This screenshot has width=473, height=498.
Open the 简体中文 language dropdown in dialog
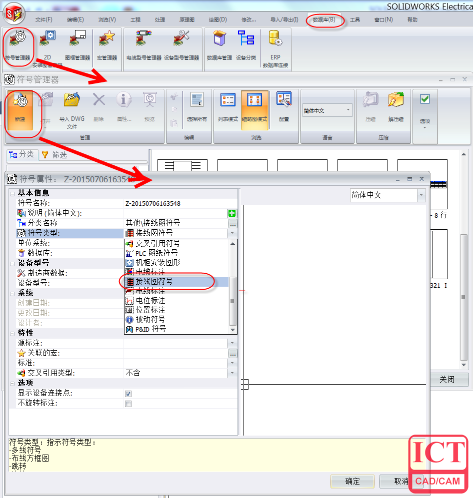click(x=420, y=195)
